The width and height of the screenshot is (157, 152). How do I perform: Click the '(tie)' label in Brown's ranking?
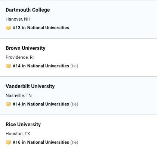point(74,66)
